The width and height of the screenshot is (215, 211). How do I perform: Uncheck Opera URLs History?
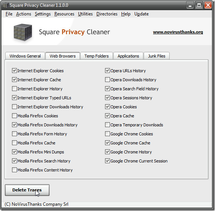107,71
